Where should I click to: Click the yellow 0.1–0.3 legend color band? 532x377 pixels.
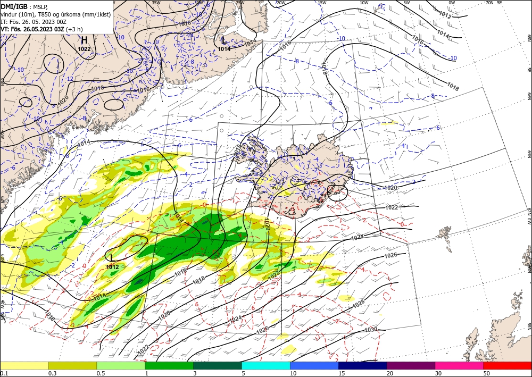[24, 365]
